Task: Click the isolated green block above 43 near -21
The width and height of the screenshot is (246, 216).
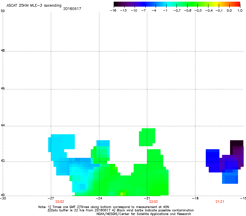Action: (147, 137)
